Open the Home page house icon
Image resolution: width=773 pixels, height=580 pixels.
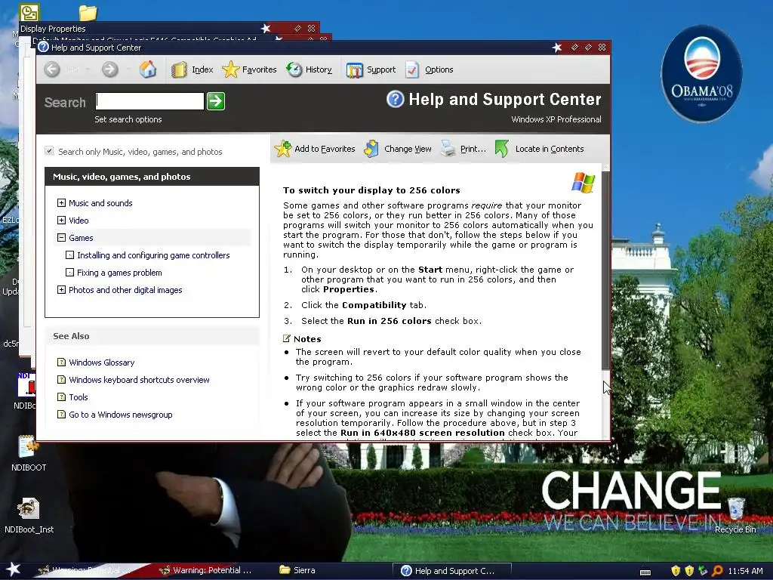point(147,69)
